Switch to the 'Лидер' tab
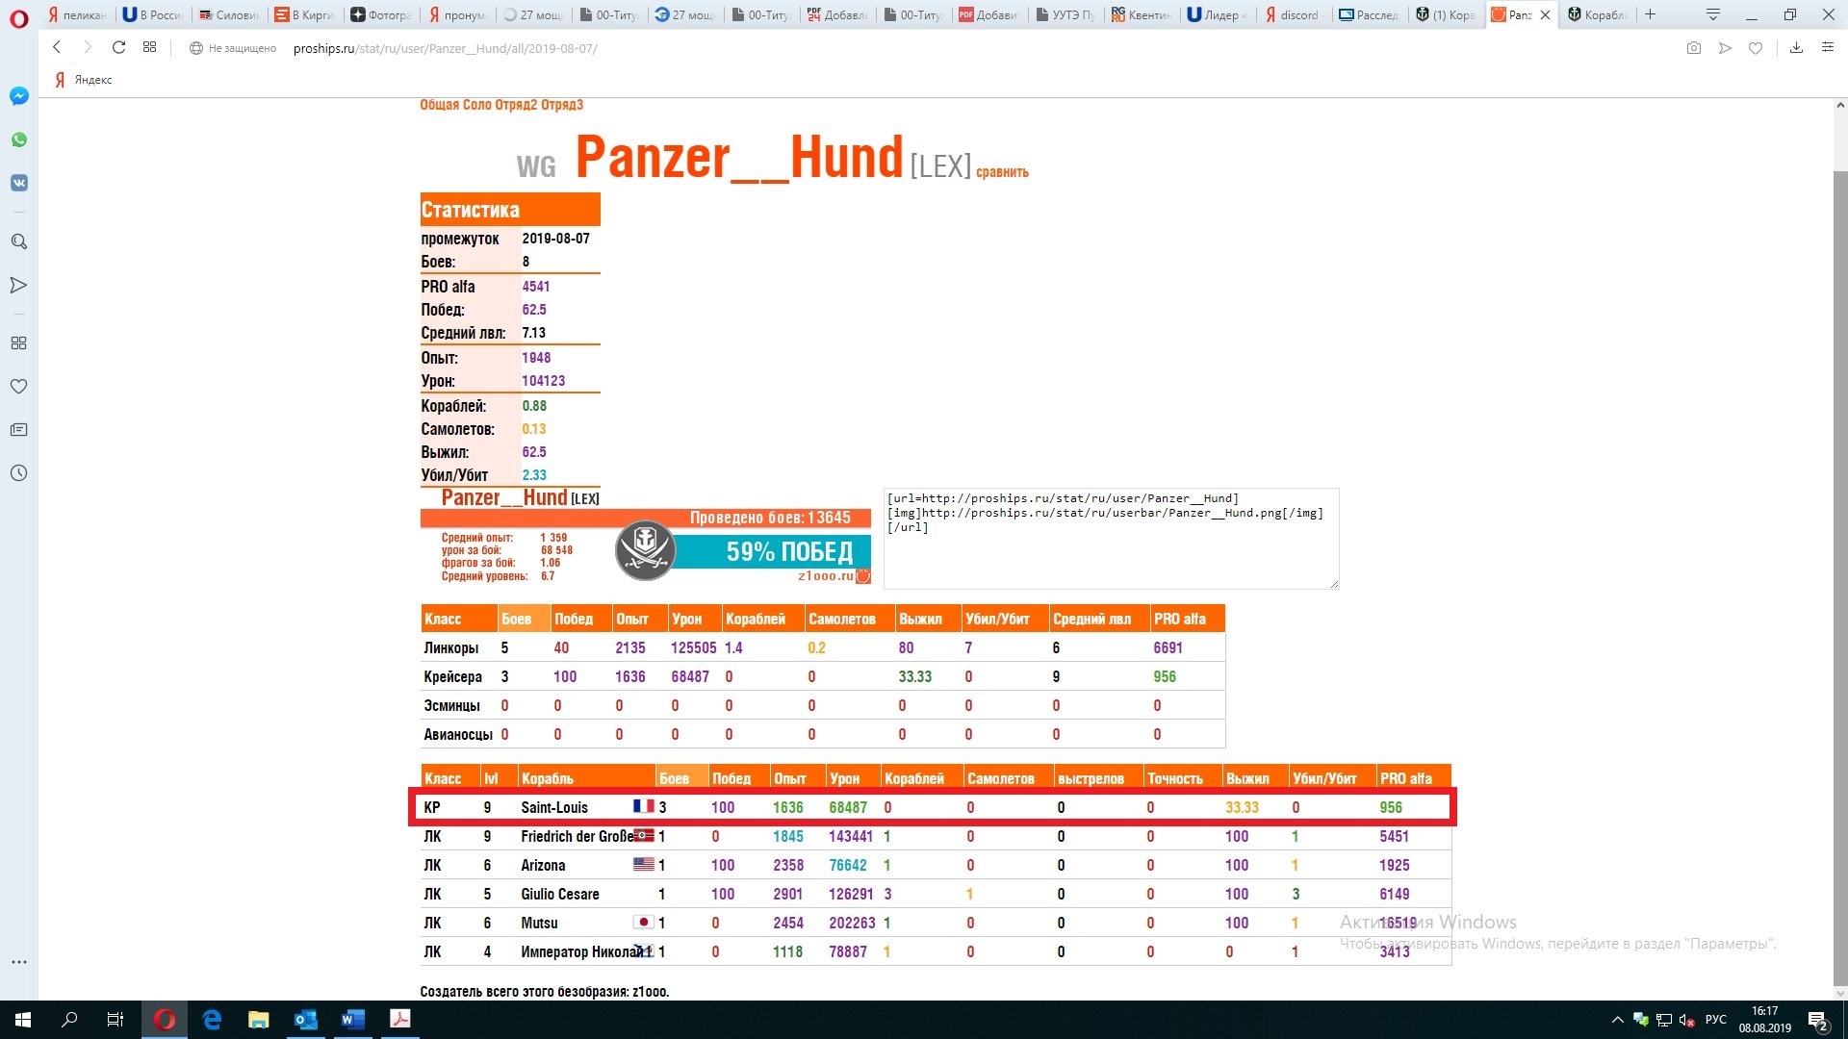Image resolution: width=1848 pixels, height=1039 pixels. click(1218, 14)
